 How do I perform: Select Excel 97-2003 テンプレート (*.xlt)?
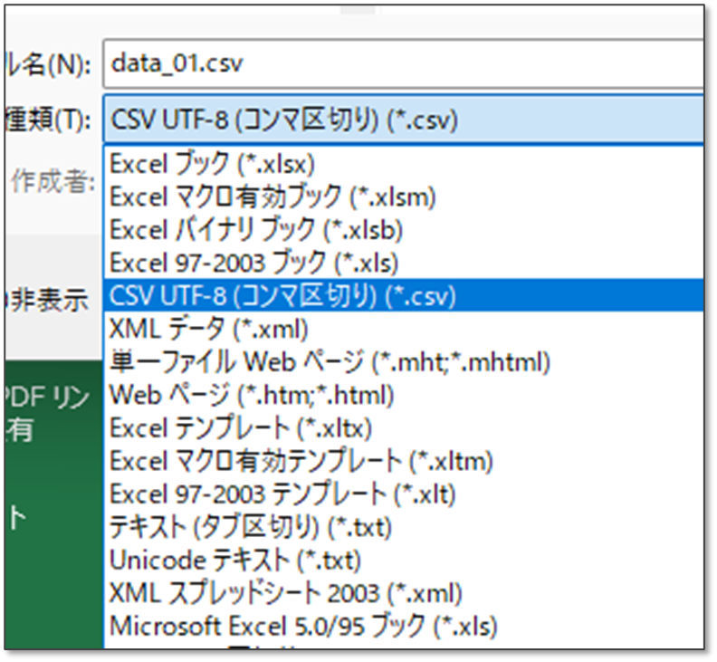[x=282, y=494]
